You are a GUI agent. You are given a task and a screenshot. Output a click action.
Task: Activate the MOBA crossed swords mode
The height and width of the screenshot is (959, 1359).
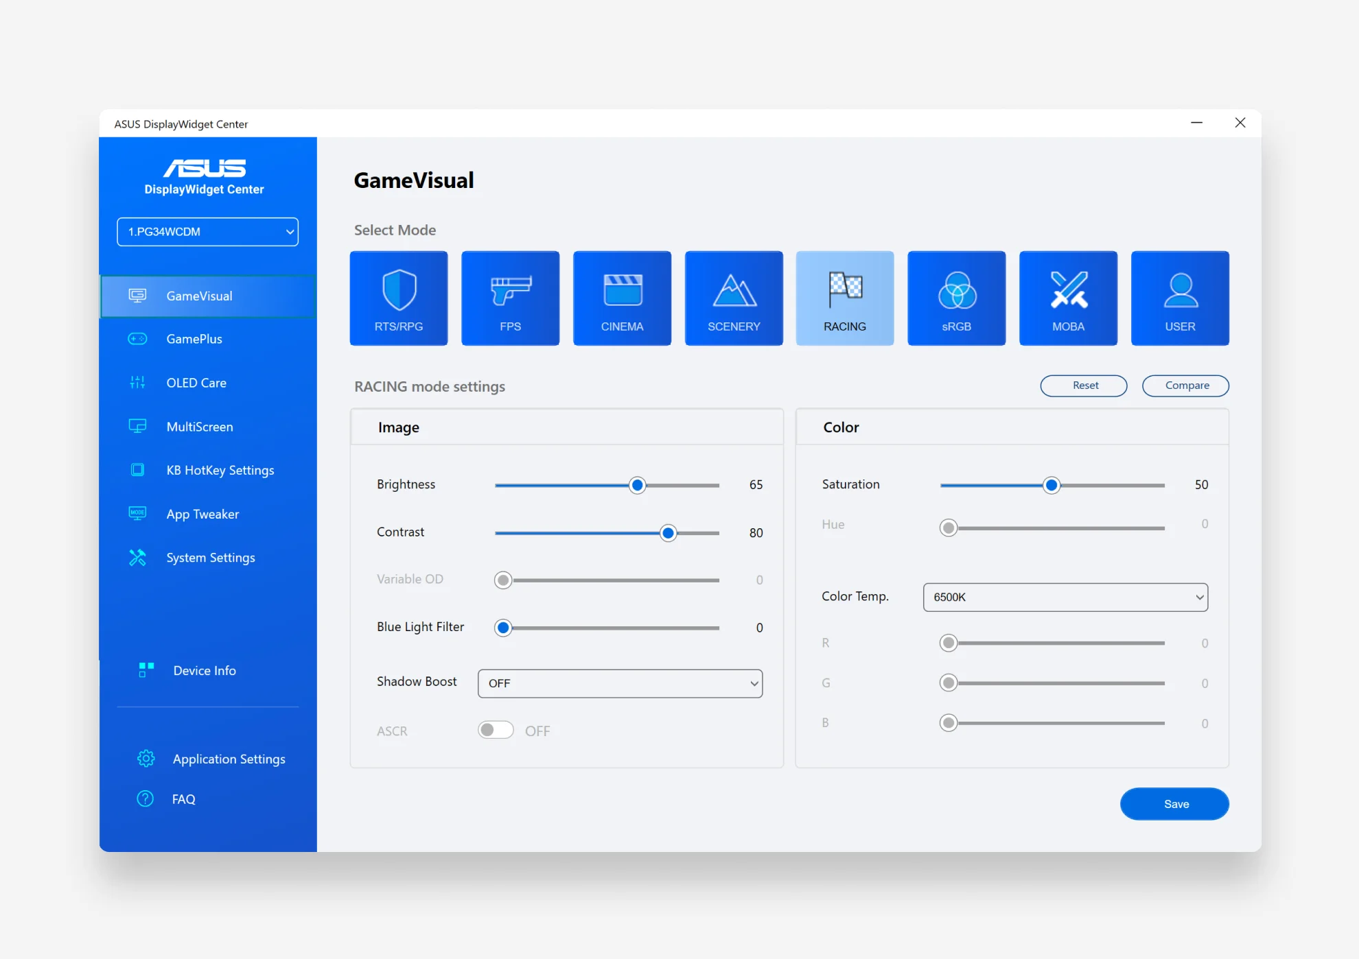(x=1068, y=298)
